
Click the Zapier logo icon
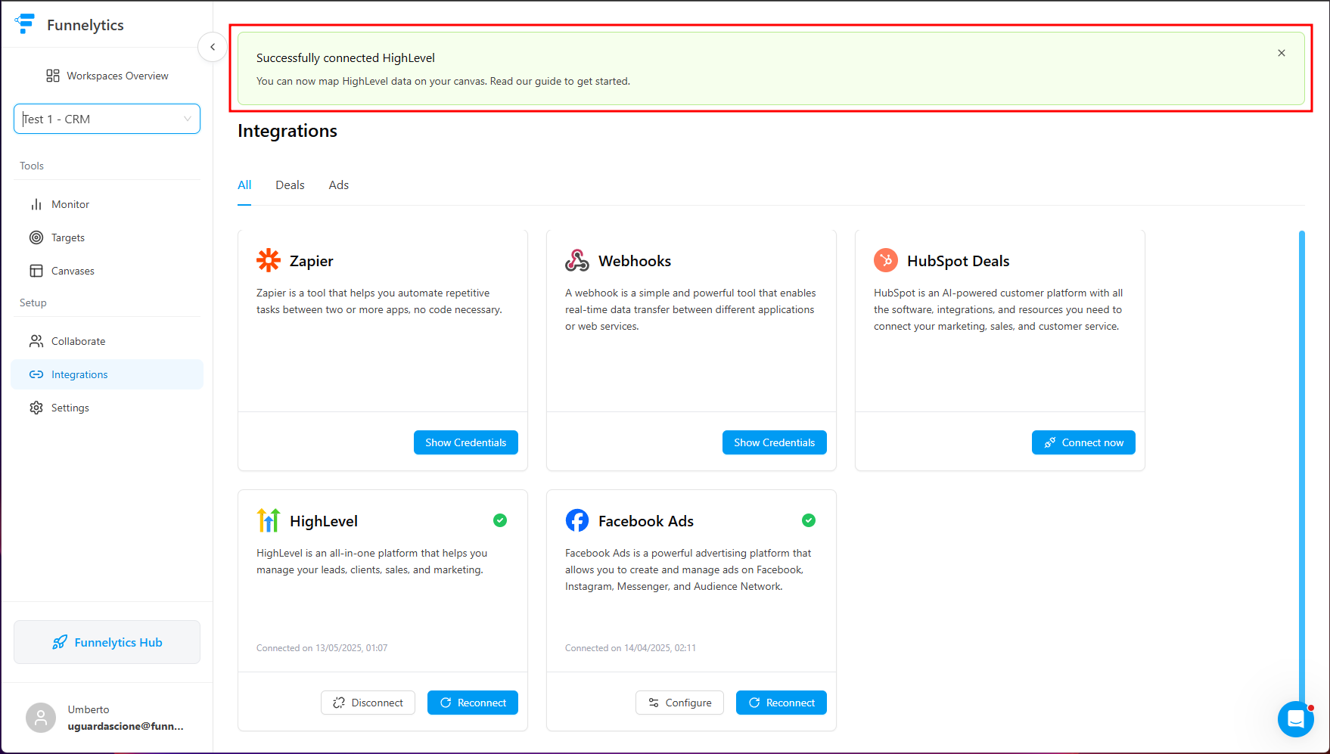tap(269, 260)
